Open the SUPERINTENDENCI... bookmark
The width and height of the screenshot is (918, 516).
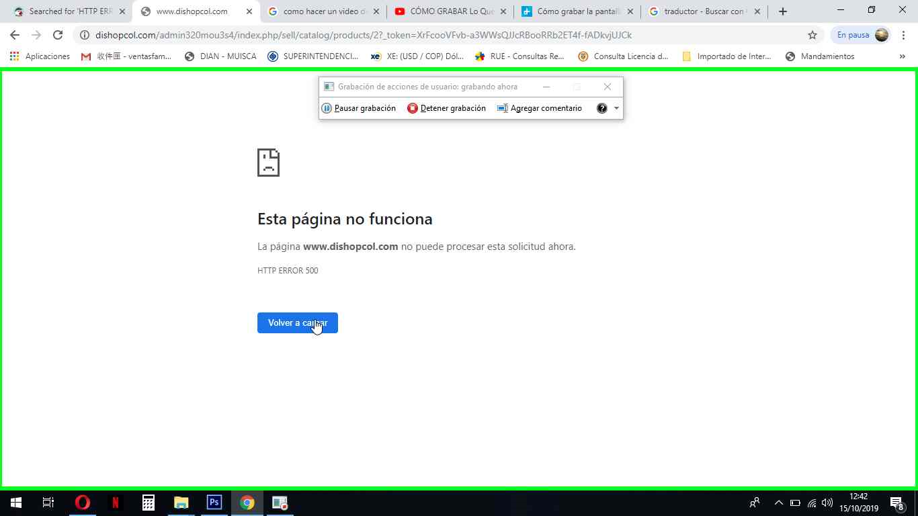313,56
